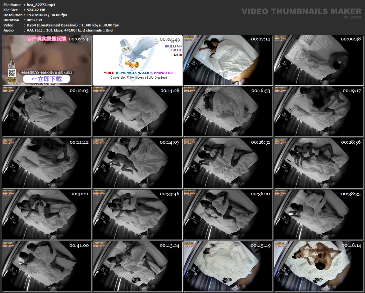
Task: Click the AAC audio codec line
Action: pos(70,30)
